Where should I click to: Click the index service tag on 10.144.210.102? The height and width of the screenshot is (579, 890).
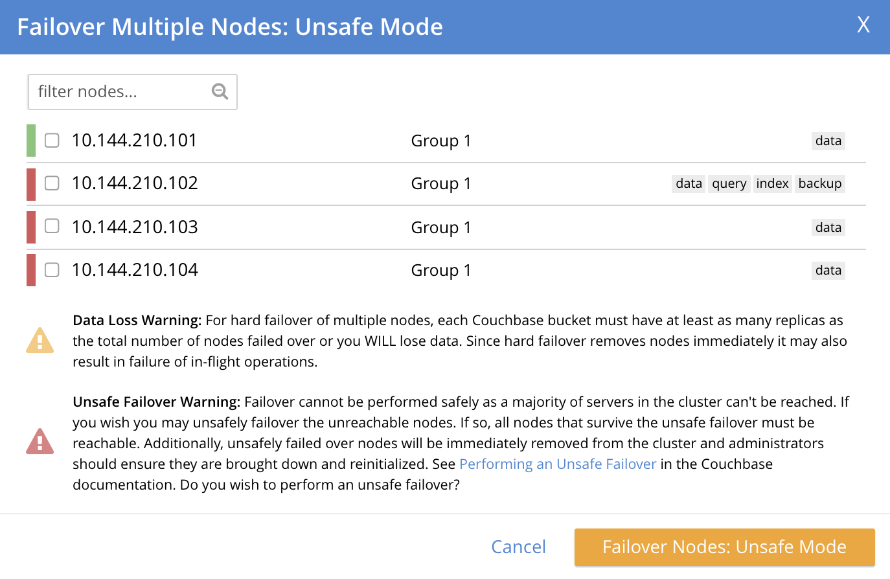[772, 184]
